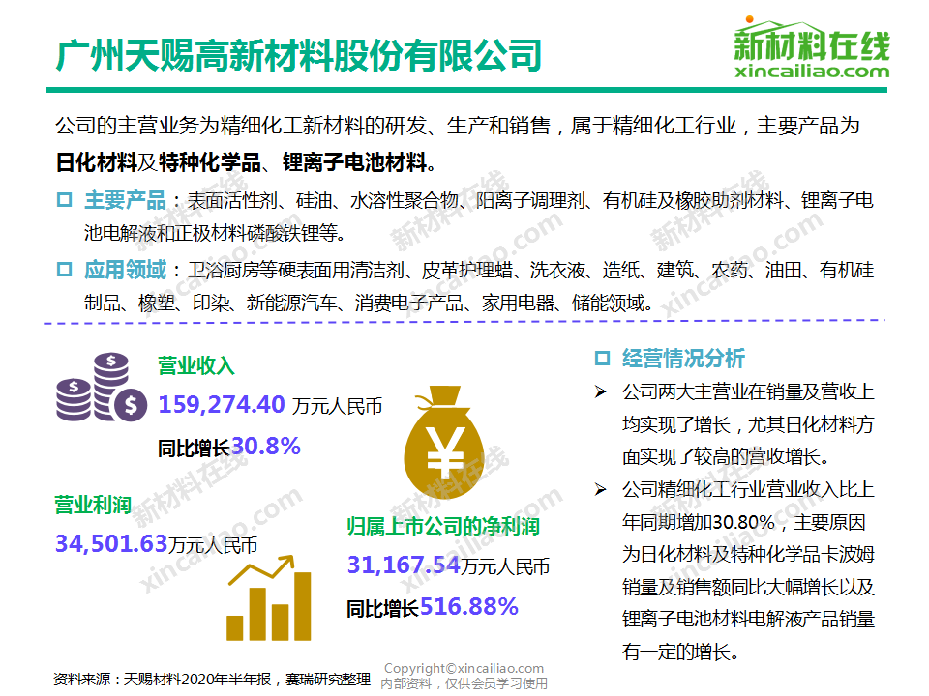
Task: Click the line starting 制品、橡塑、印染
Action: pyautogui.click(x=369, y=303)
